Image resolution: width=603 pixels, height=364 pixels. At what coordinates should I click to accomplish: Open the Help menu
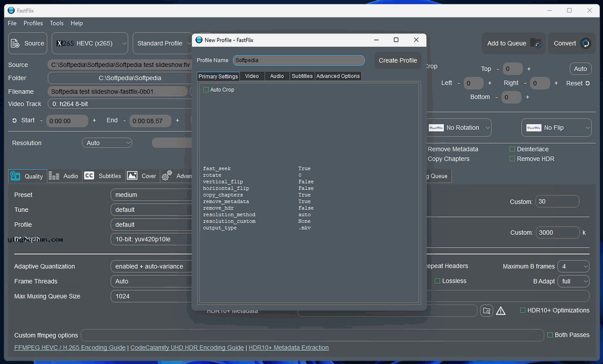[77, 23]
